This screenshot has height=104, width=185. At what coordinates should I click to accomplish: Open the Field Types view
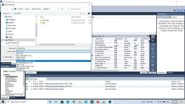coord(153,55)
